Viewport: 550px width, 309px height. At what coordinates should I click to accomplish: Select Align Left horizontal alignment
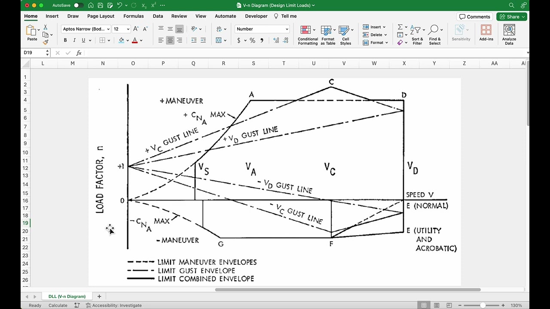161,40
